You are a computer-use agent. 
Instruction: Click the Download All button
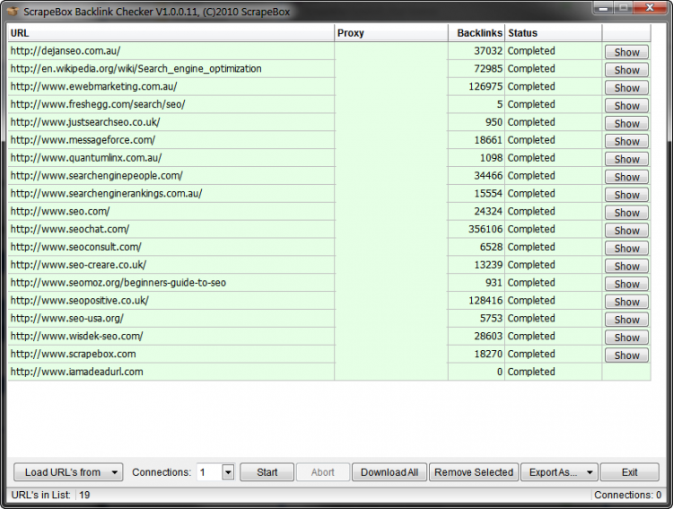tap(389, 472)
